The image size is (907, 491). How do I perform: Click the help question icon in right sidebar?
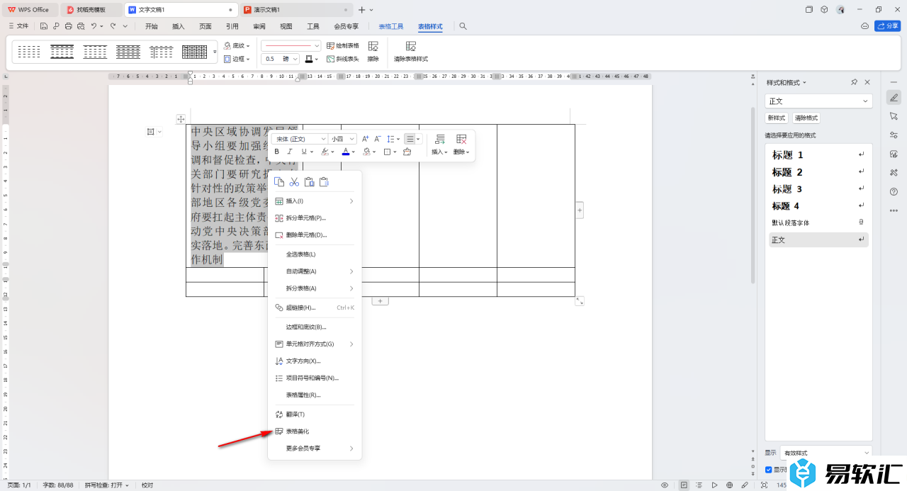pyautogui.click(x=894, y=191)
